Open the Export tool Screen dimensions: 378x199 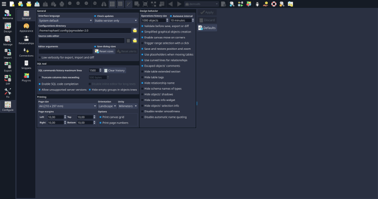click(x=8, y=67)
